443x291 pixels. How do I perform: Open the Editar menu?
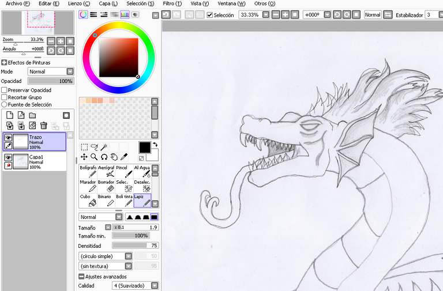[49, 3]
